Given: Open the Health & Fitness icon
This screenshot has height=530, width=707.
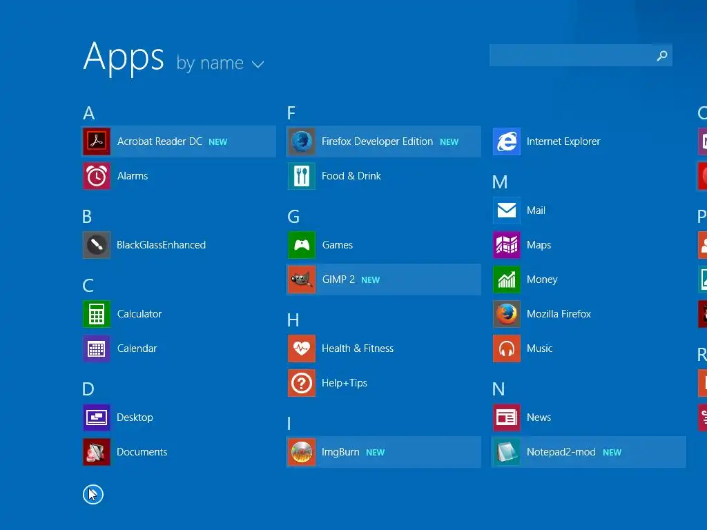Looking at the screenshot, I should tap(302, 349).
